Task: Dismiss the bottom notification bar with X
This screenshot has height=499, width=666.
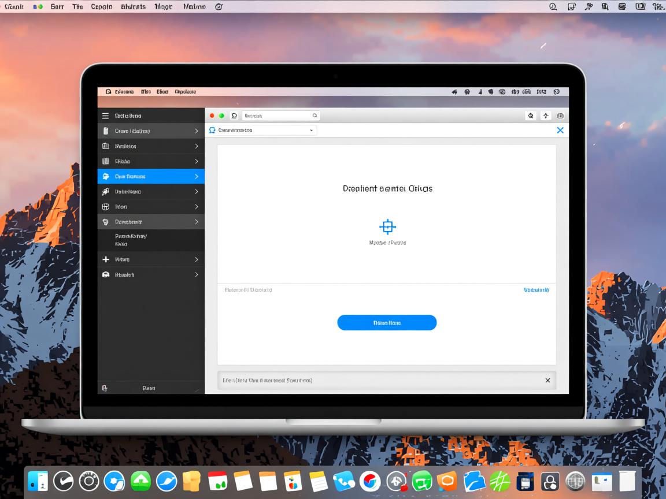Action: coord(547,380)
